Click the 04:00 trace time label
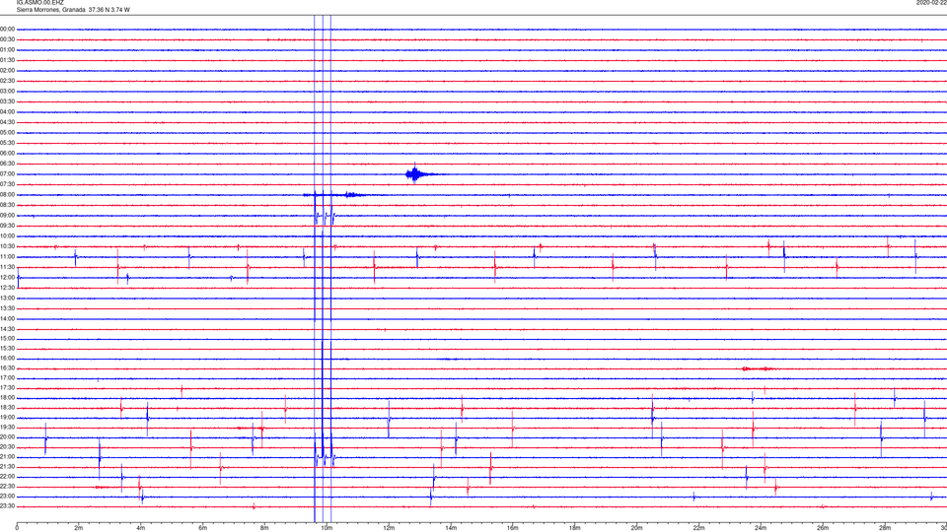947x532 pixels. pos(7,111)
